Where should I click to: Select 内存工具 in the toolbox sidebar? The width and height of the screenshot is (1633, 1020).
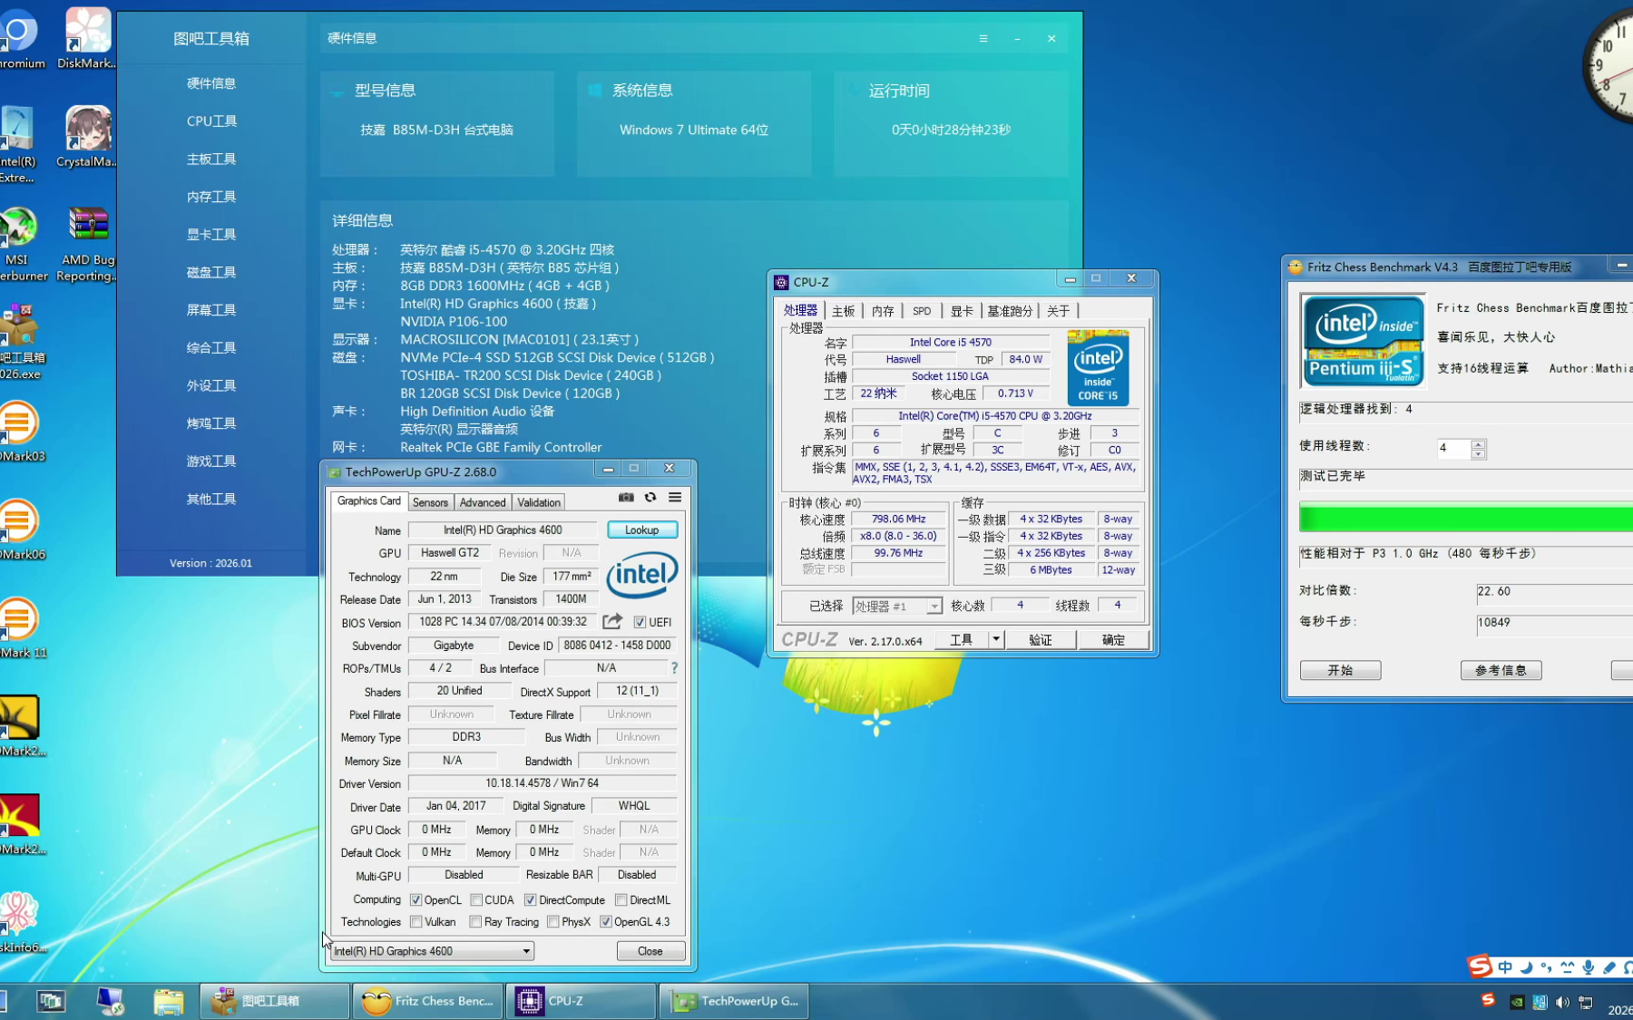(x=211, y=197)
